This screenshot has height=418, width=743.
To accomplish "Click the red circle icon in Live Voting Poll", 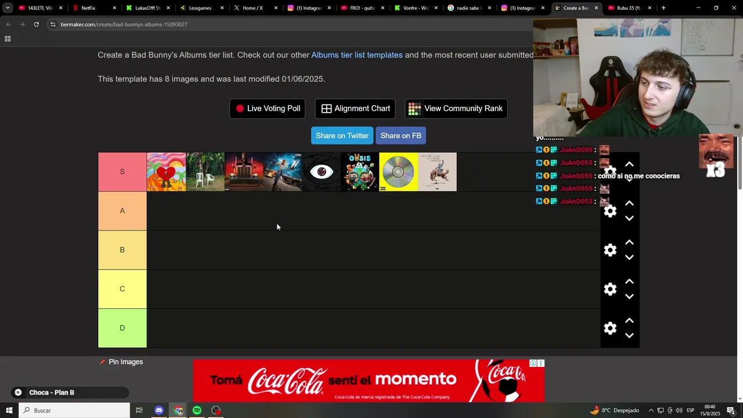I will point(240,109).
